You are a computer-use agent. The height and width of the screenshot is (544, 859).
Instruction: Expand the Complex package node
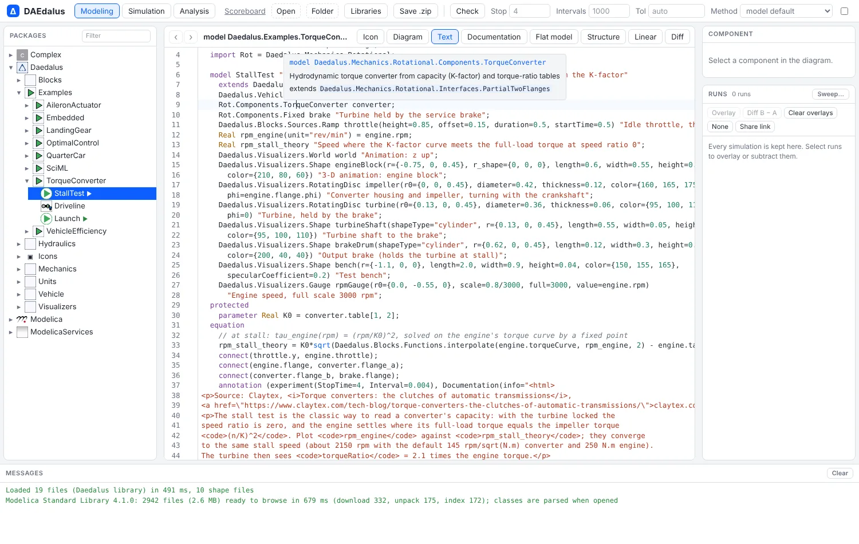tap(10, 55)
